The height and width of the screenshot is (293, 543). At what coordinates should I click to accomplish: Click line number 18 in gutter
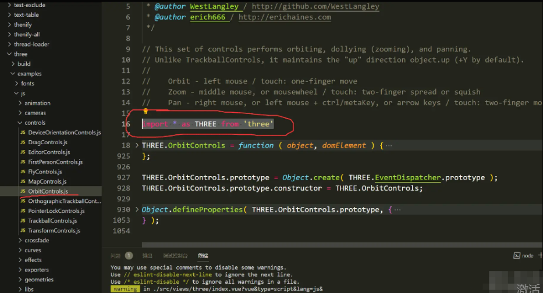(x=126, y=145)
